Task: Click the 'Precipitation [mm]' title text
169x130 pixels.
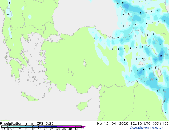Action: 17,124
